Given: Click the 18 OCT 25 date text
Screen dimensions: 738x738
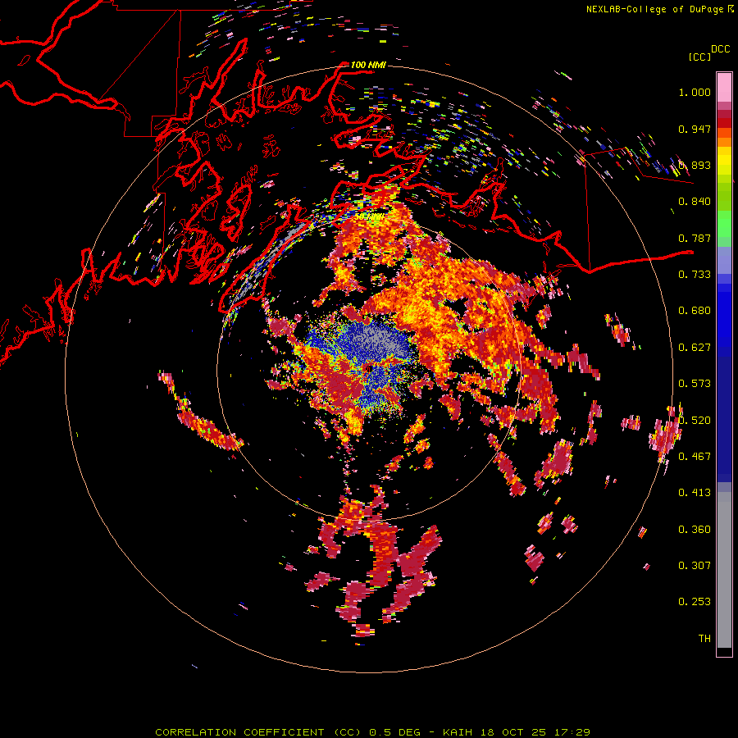Looking at the screenshot, I should point(512,732).
